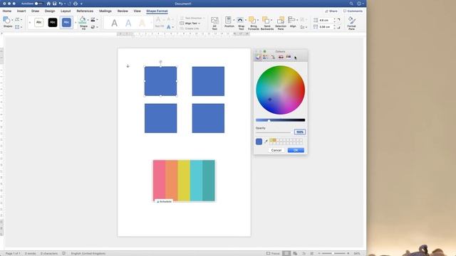Screen dimensions: 456x256
Task: Click the Send Backwards icon
Action: pos(266,20)
